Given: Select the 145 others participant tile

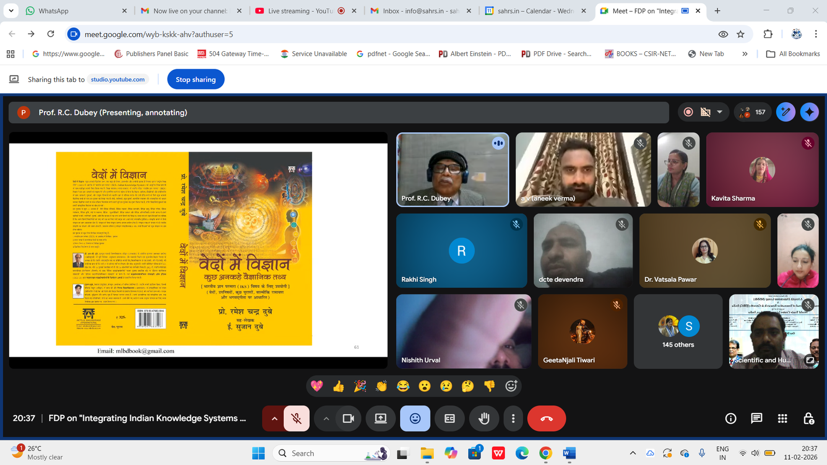Looking at the screenshot, I should point(678,332).
